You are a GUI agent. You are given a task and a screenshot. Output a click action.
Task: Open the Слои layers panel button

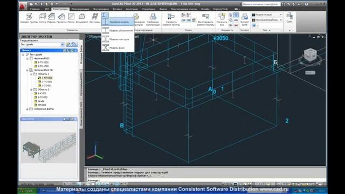pos(289,18)
